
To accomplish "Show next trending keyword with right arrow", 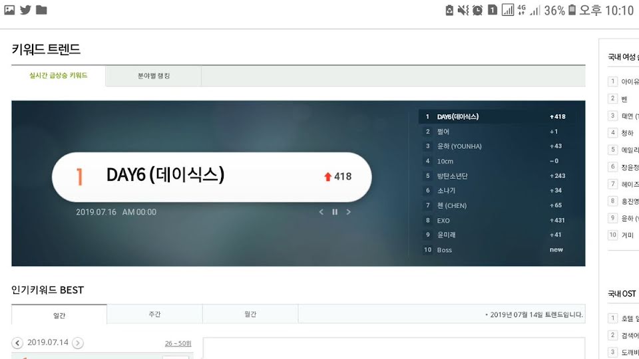I will coord(348,212).
